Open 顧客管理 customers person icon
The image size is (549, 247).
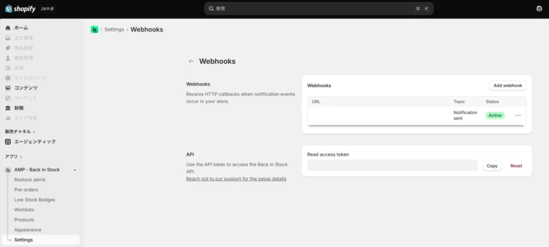(8, 58)
